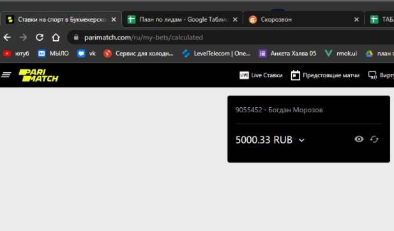The height and width of the screenshot is (231, 394).
Task: Open browser home page icon
Action: click(56, 38)
